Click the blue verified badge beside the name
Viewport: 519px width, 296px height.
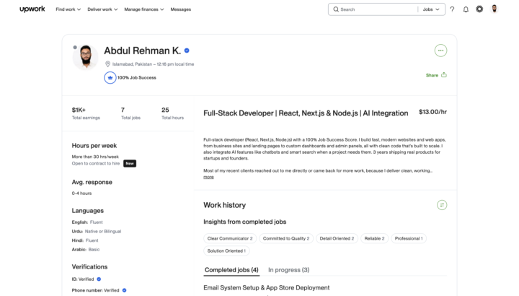pyautogui.click(x=187, y=51)
